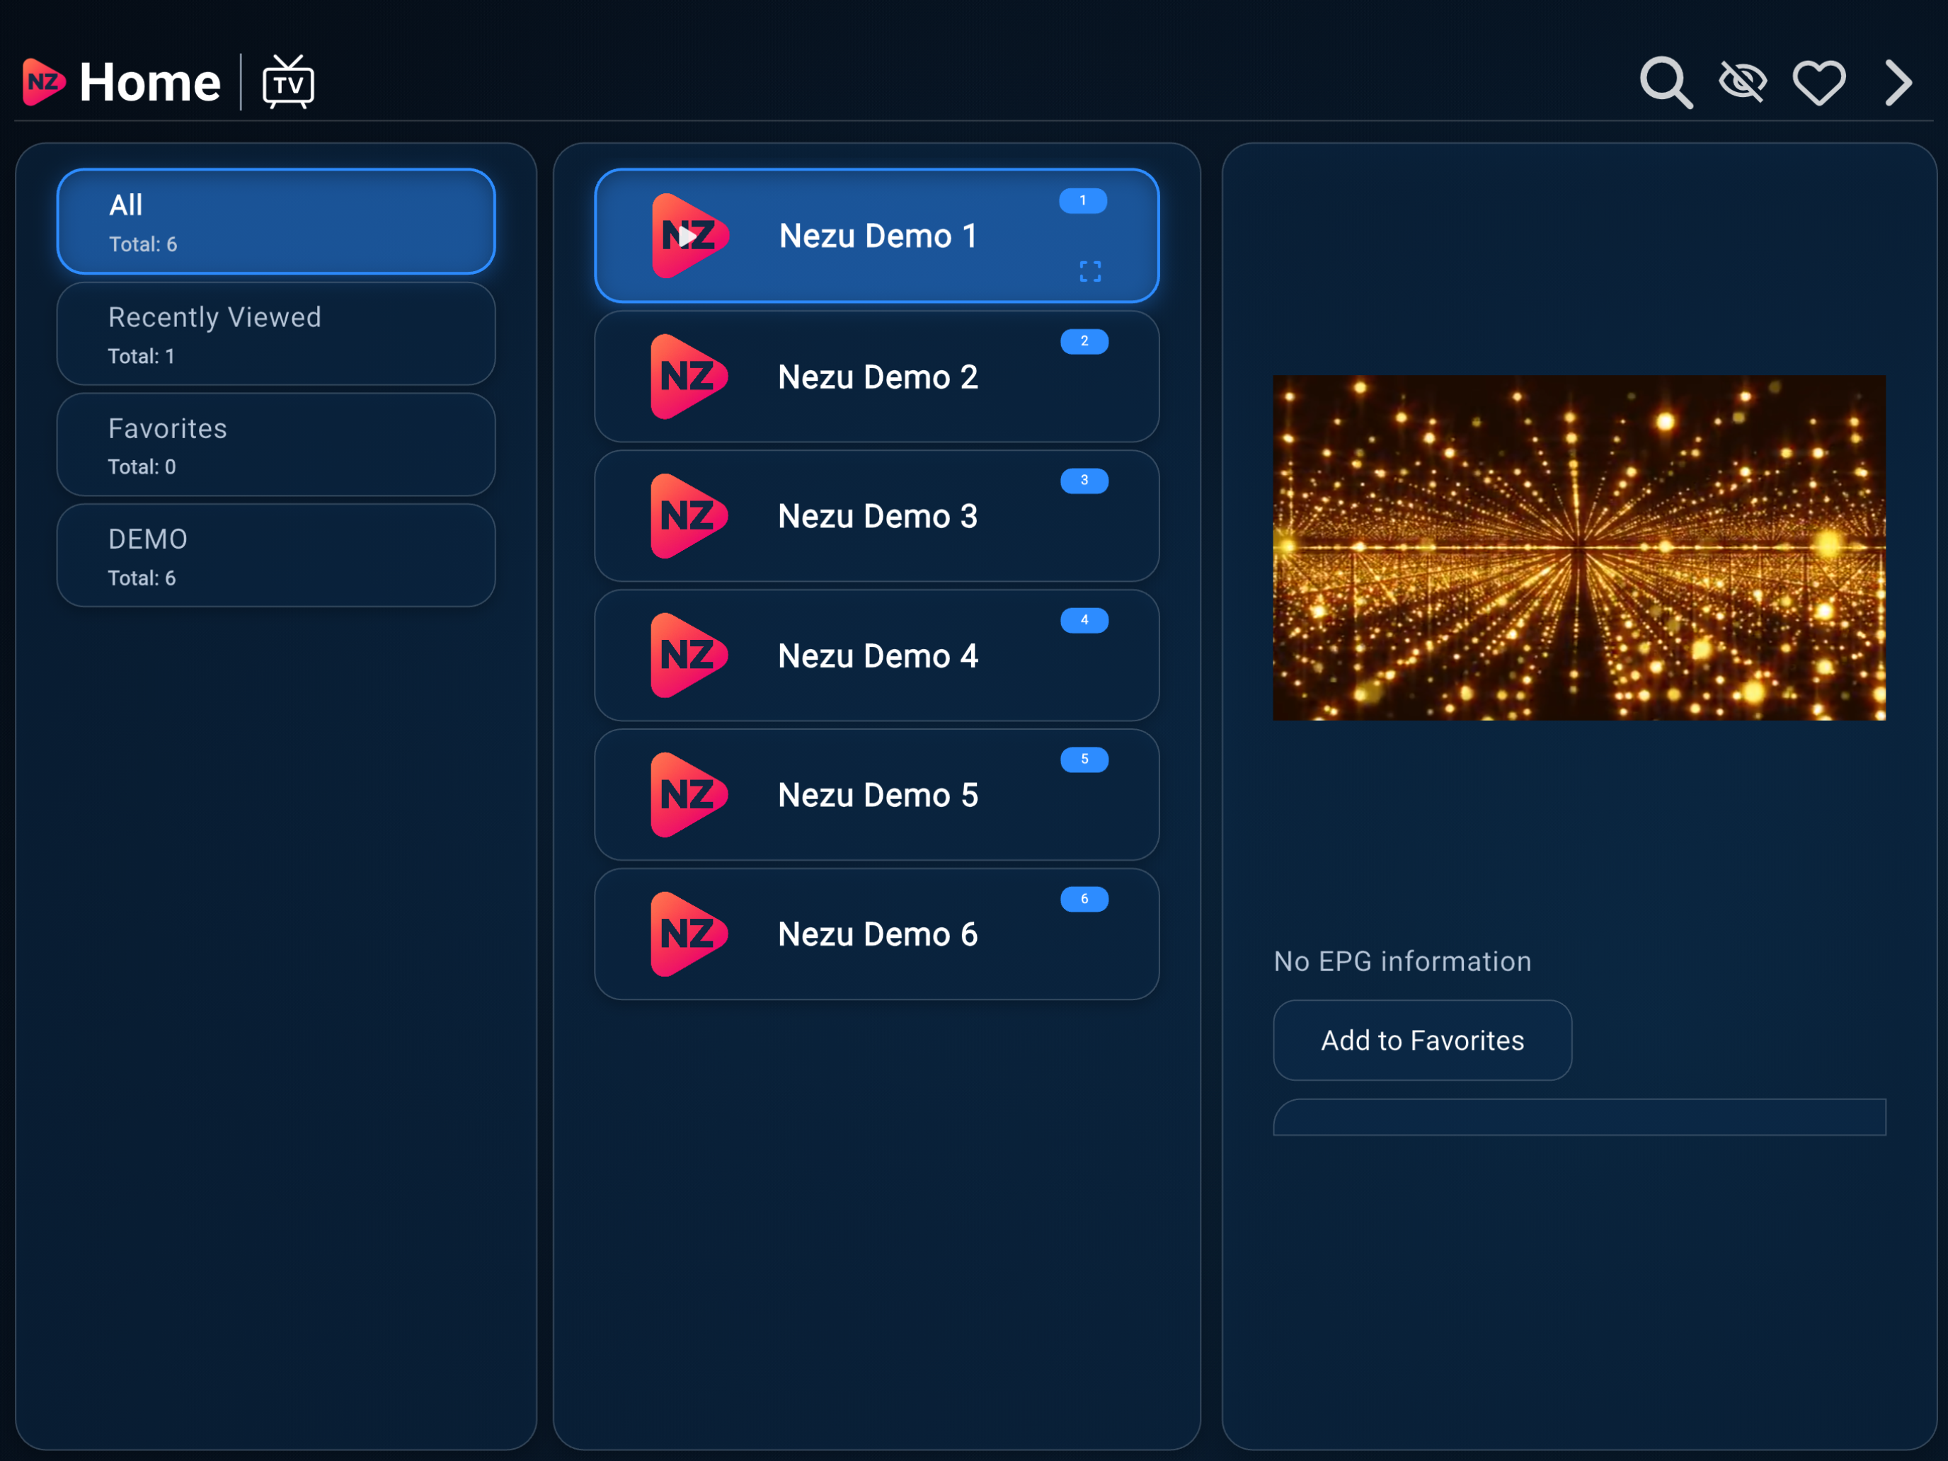This screenshot has height=1461, width=1948.
Task: Open the search magnifier icon
Action: click(1666, 83)
